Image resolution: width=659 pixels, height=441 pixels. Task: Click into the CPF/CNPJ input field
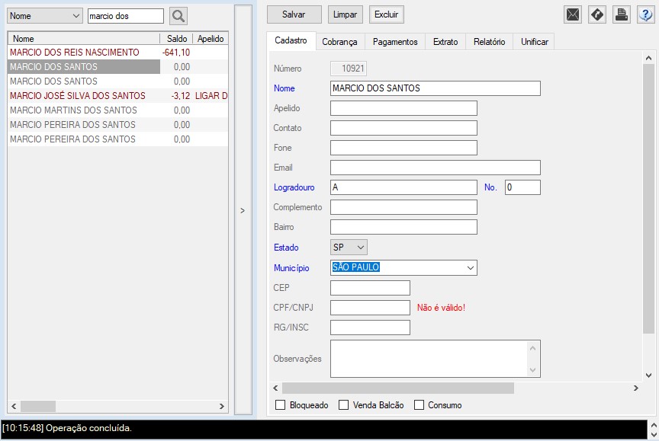[x=370, y=308]
